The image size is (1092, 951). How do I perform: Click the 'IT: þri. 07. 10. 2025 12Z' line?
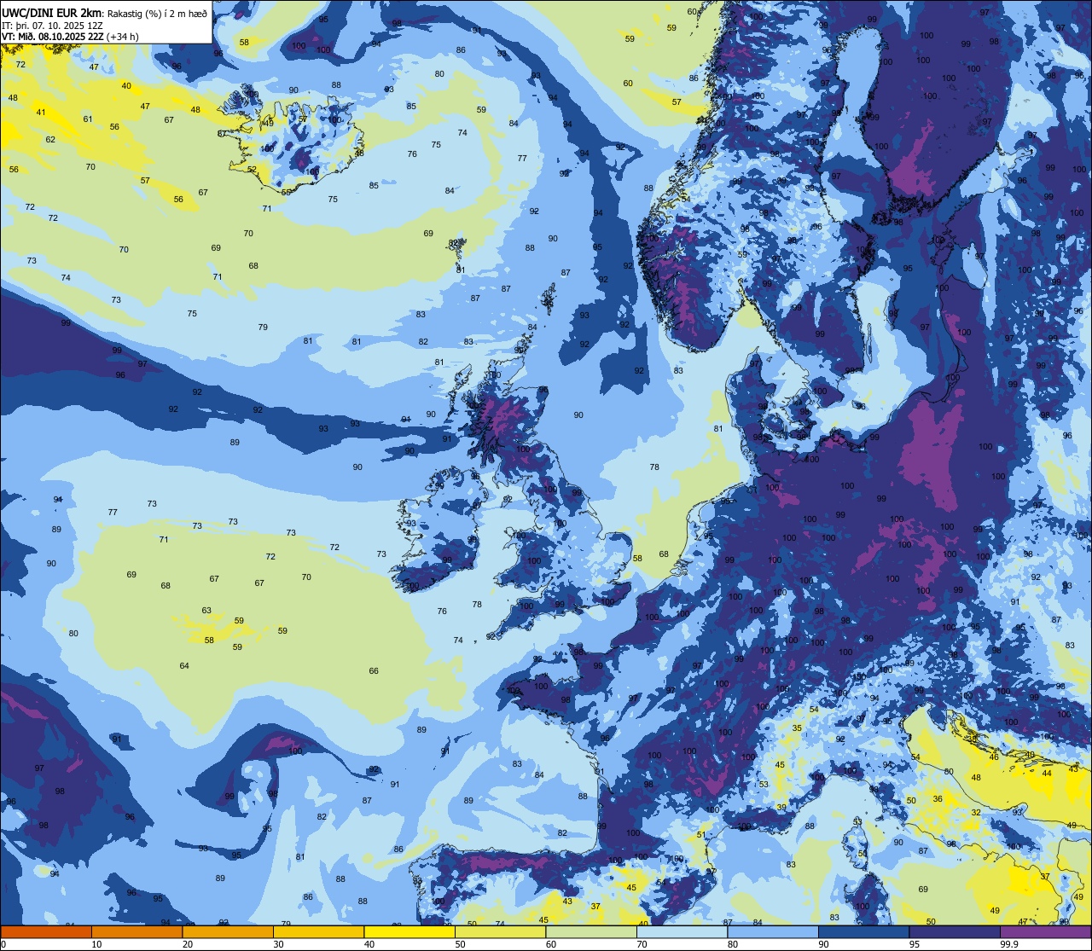point(50,25)
